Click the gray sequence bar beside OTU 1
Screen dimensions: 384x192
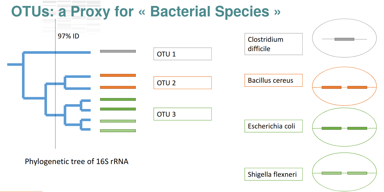pos(118,51)
